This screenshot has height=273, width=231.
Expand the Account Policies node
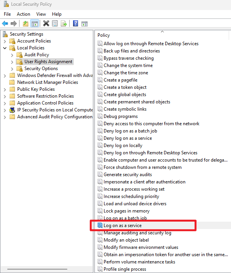(5, 41)
